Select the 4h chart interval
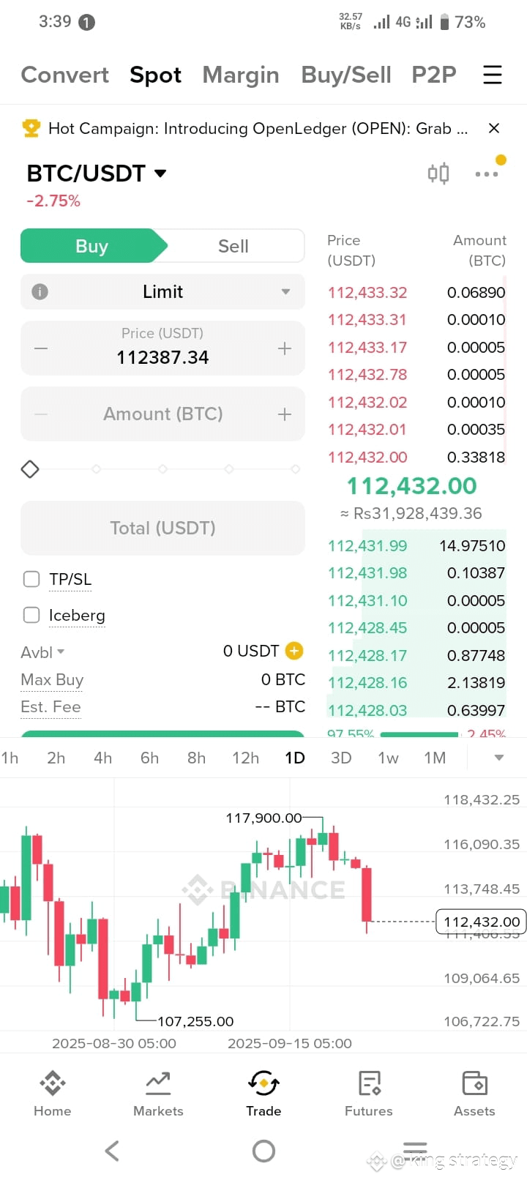 (x=103, y=758)
